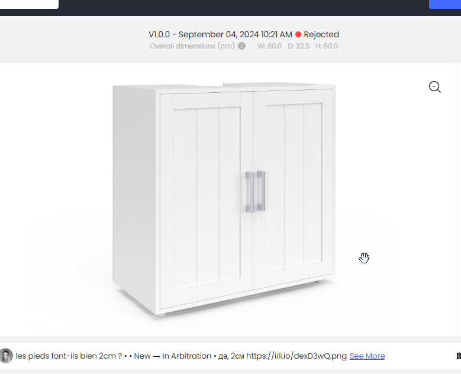Click the Rejected status label
This screenshot has width=461, height=374.
click(x=321, y=34)
